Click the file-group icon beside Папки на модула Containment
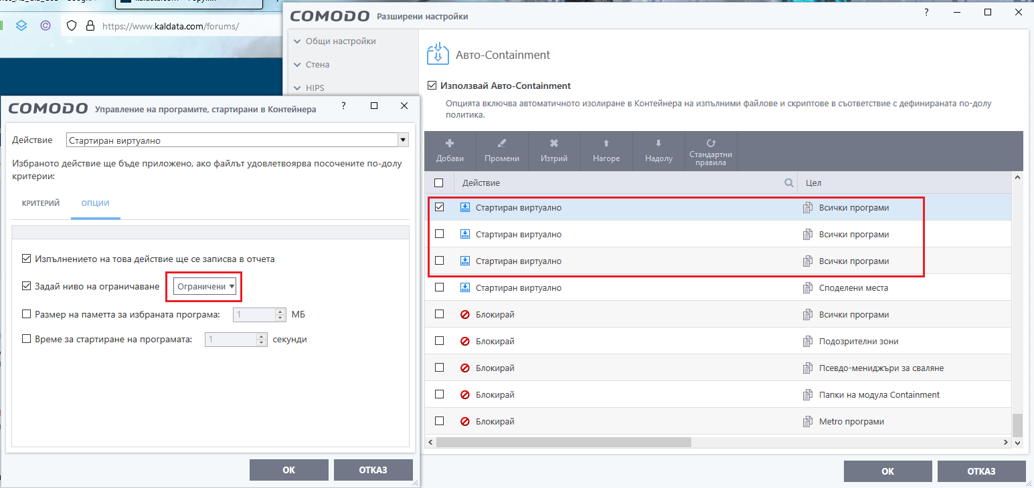Viewport: 1034px width, 488px height. (807, 394)
